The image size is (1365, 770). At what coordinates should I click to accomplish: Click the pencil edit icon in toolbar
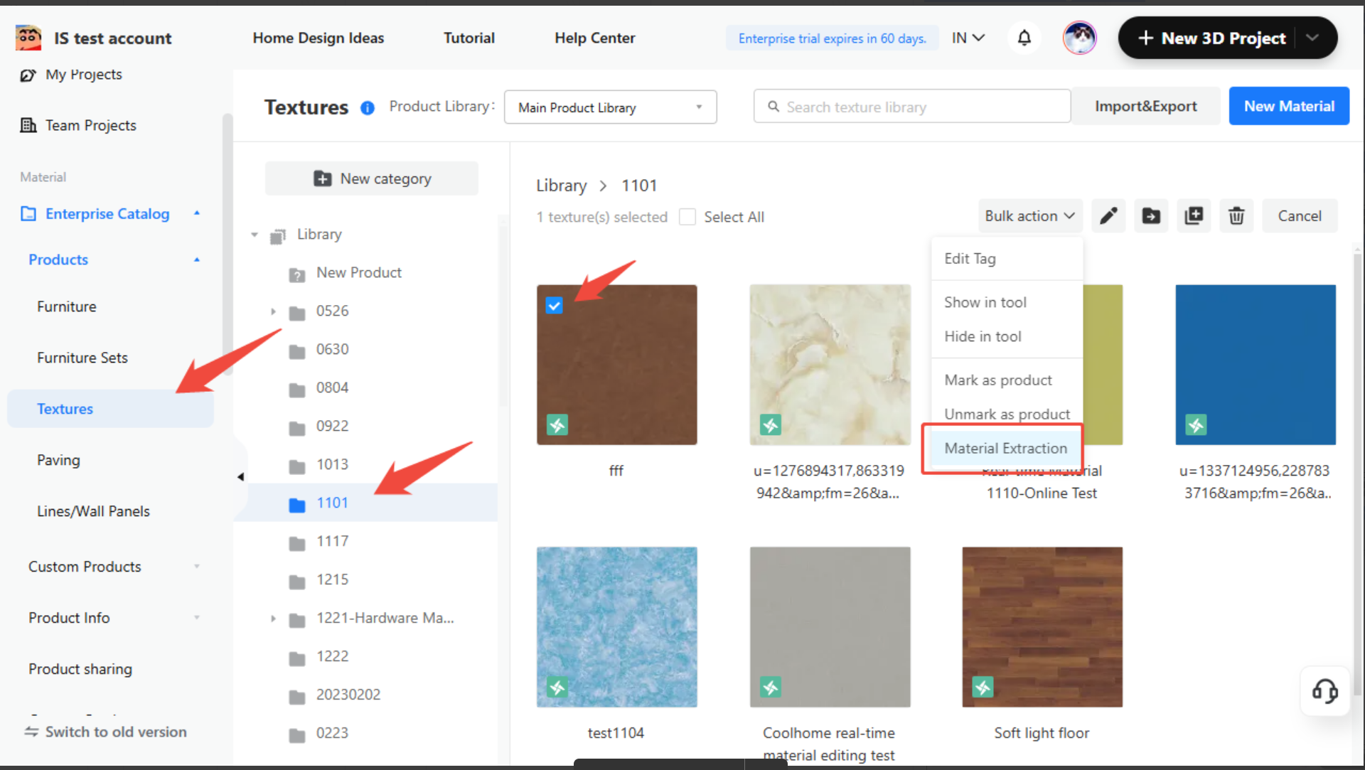tap(1108, 216)
